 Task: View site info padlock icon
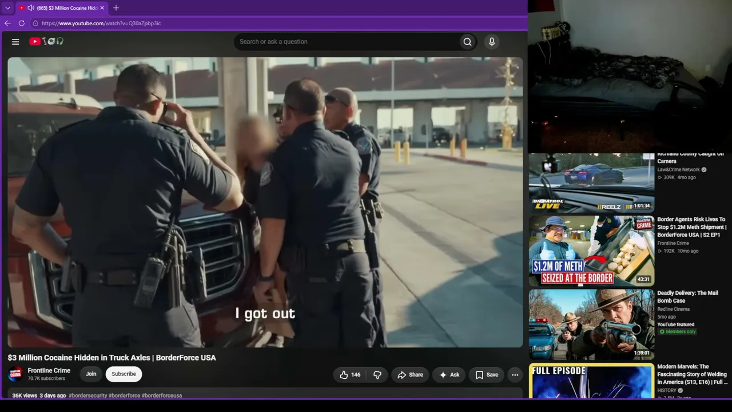(x=35, y=23)
